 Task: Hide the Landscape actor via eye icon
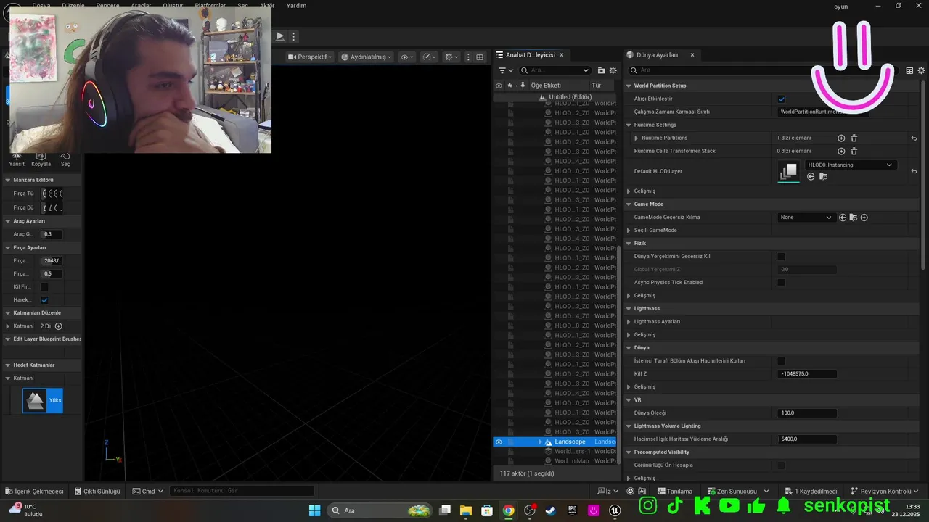tap(499, 442)
